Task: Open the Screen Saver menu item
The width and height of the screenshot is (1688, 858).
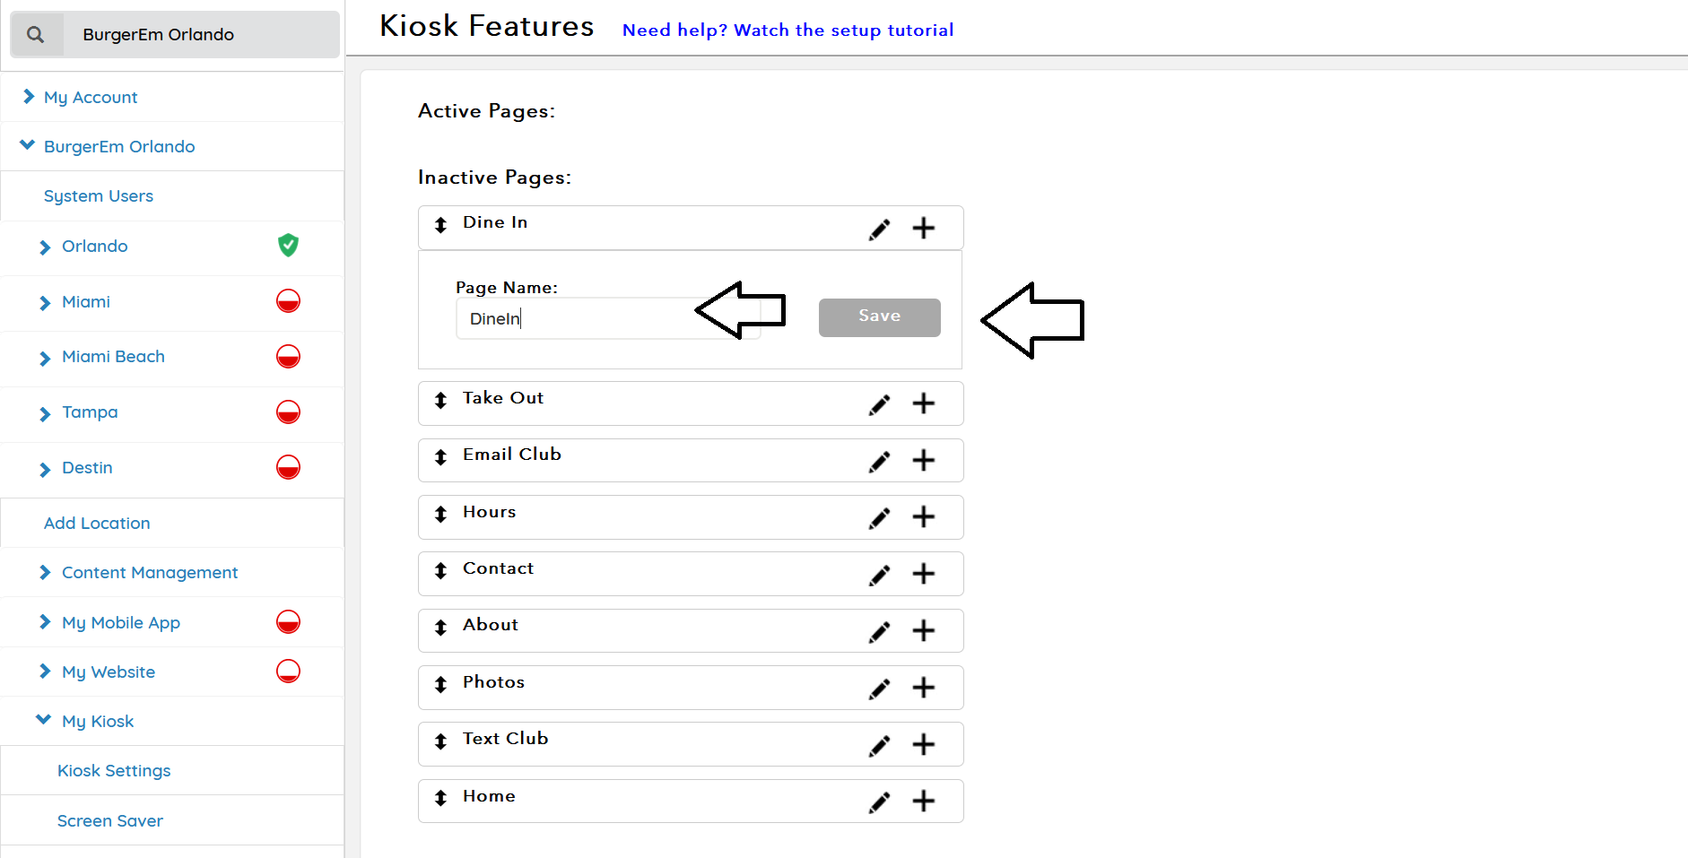Action: click(x=110, y=821)
